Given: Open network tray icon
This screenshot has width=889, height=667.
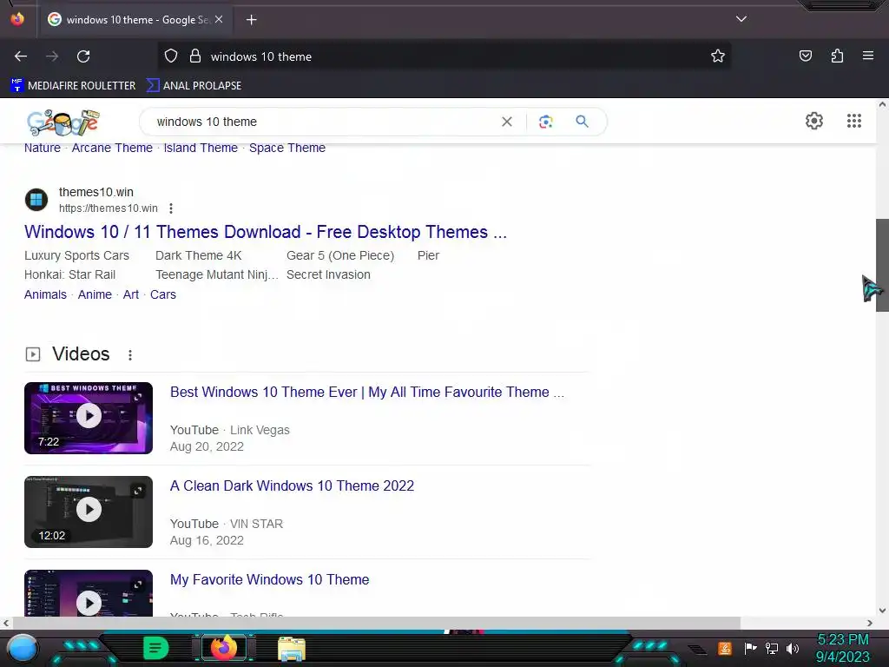Looking at the screenshot, I should pos(772,648).
